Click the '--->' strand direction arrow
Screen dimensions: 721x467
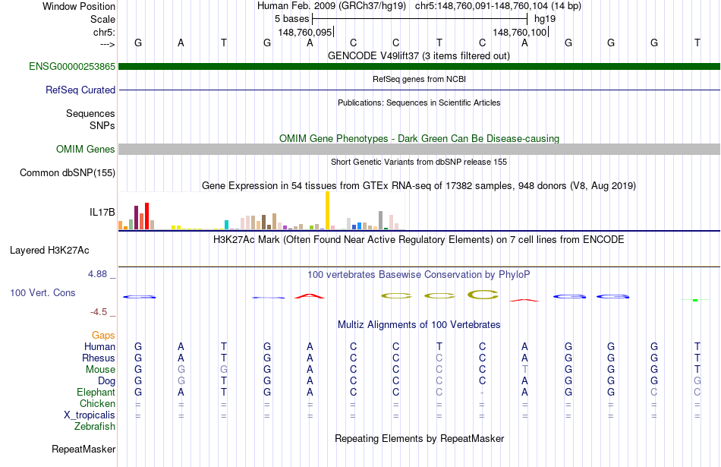tap(107, 44)
